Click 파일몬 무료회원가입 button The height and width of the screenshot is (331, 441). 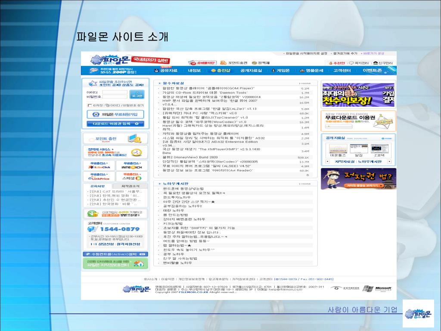click(115, 114)
